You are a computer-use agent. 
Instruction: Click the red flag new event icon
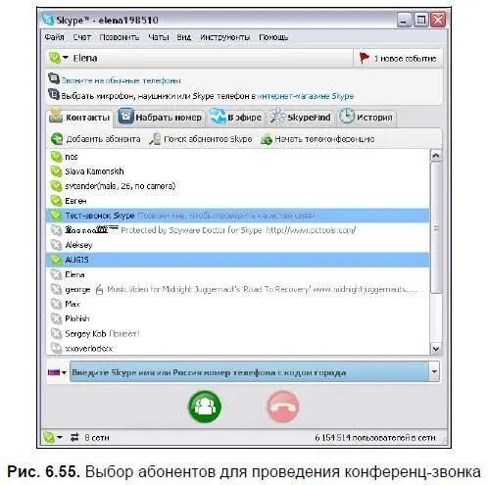(x=364, y=58)
